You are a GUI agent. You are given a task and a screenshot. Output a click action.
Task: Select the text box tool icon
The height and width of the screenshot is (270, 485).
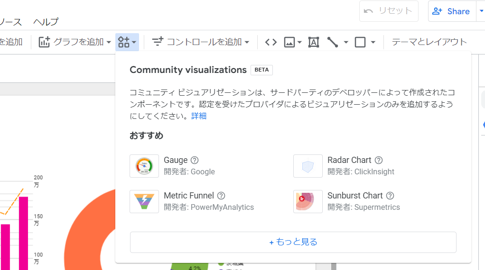[313, 42]
